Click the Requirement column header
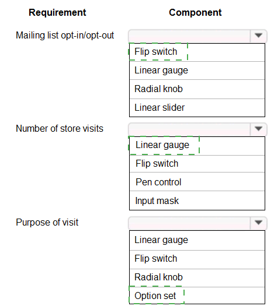The width and height of the screenshot is (274, 306). tap(57, 12)
